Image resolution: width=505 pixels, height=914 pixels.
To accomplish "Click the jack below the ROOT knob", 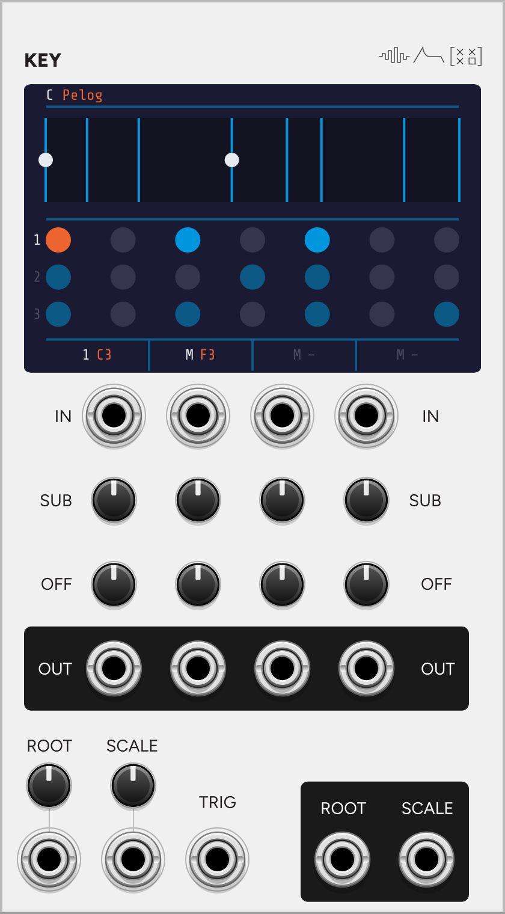I will click(49, 859).
